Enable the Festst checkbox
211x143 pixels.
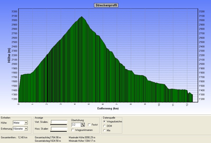point(89,125)
